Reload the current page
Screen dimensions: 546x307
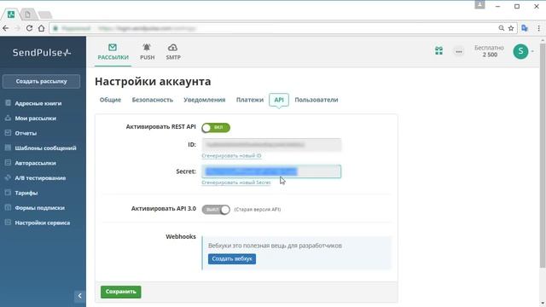pos(29,28)
